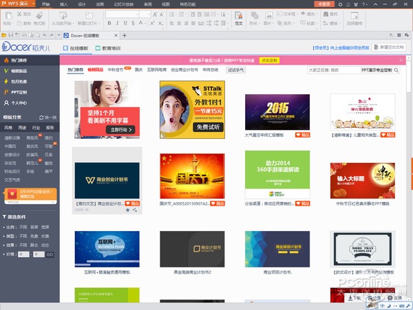Open the 设计 ribbon tab
The width and height of the screenshot is (413, 310).
coord(82,4)
